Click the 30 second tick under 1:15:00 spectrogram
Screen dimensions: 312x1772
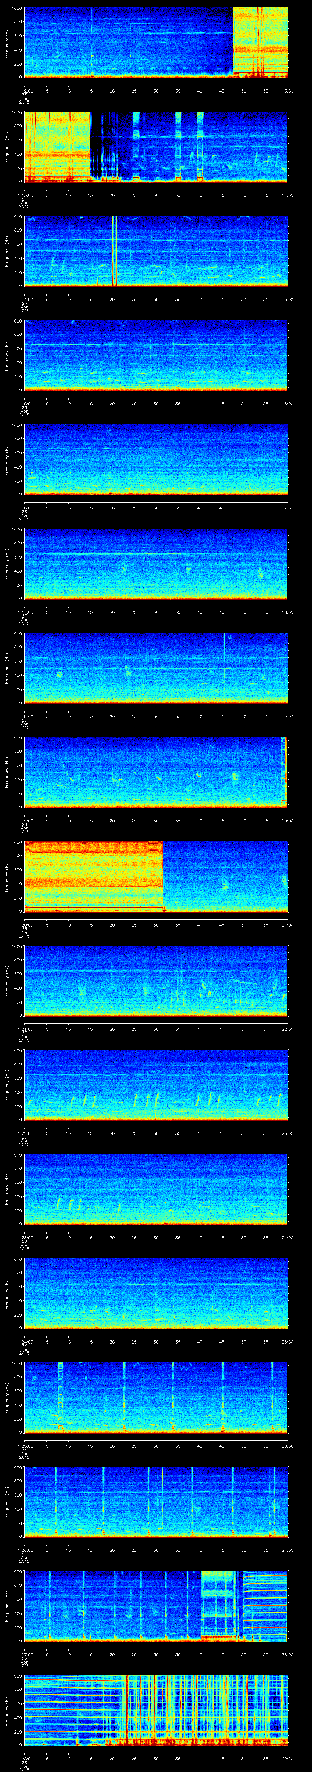156,403
